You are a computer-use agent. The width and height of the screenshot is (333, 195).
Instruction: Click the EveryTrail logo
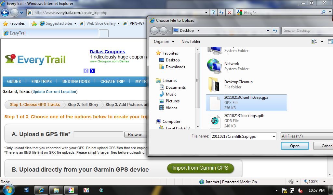[x=35, y=59]
